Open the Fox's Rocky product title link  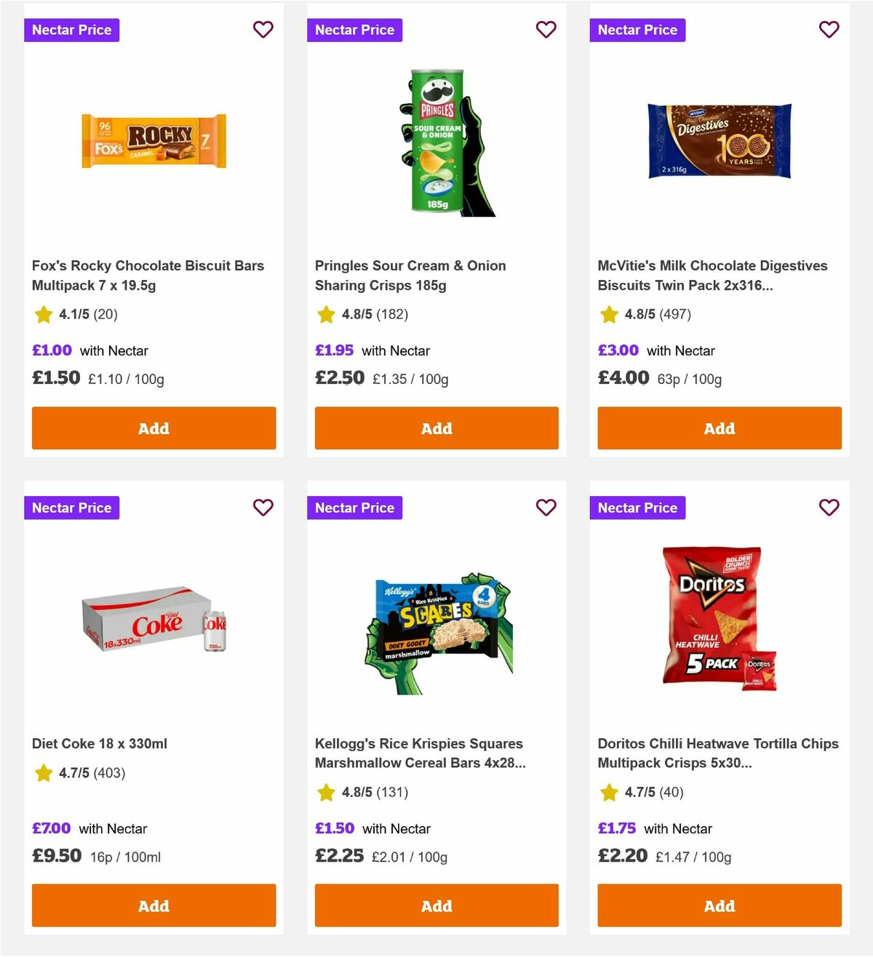(x=148, y=275)
